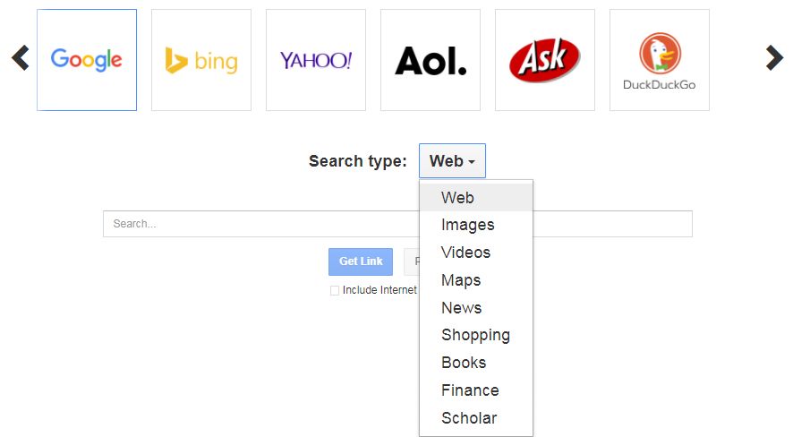
Task: Focus the Search text input field
Action: point(260,224)
